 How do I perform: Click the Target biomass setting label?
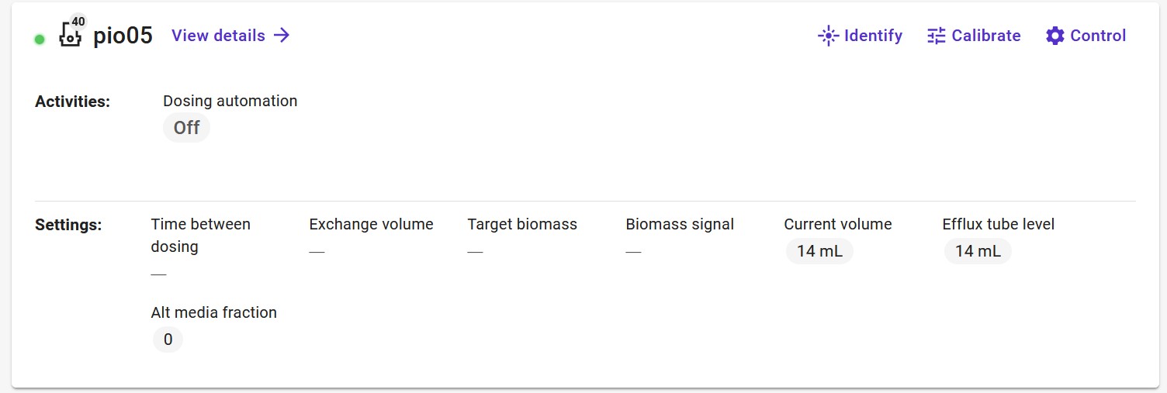click(522, 224)
